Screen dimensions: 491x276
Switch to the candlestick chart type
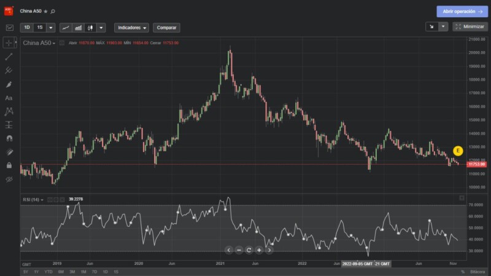pos(90,28)
